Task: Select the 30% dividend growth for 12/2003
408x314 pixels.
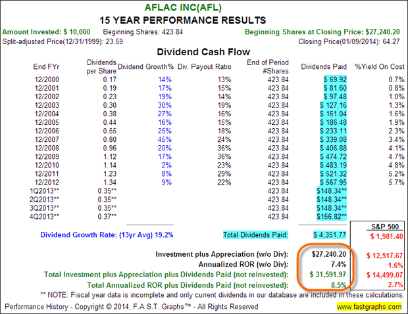Action: coord(165,105)
